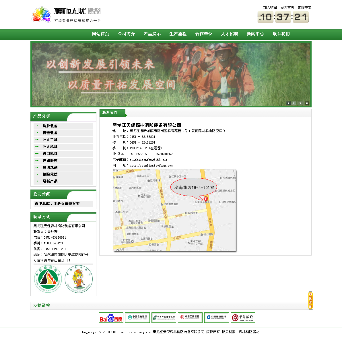342x344 pixels.
Task: Select the 抢险救援 product category
Action: pyautogui.click(x=50, y=174)
